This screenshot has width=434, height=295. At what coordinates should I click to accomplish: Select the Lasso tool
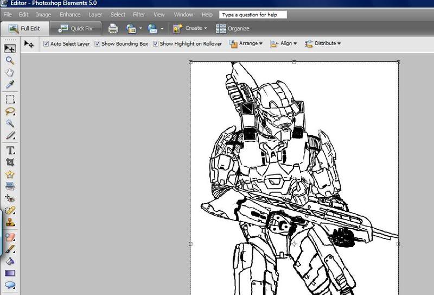[x=10, y=111]
